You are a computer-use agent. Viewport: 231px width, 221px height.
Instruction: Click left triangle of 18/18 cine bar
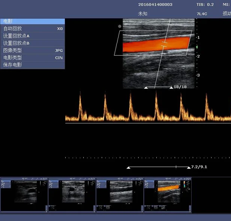point(146,87)
